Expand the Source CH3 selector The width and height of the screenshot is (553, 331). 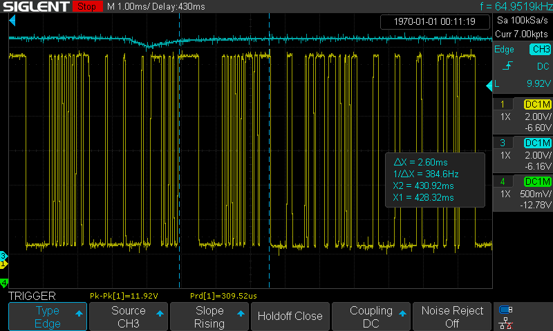[129, 317]
